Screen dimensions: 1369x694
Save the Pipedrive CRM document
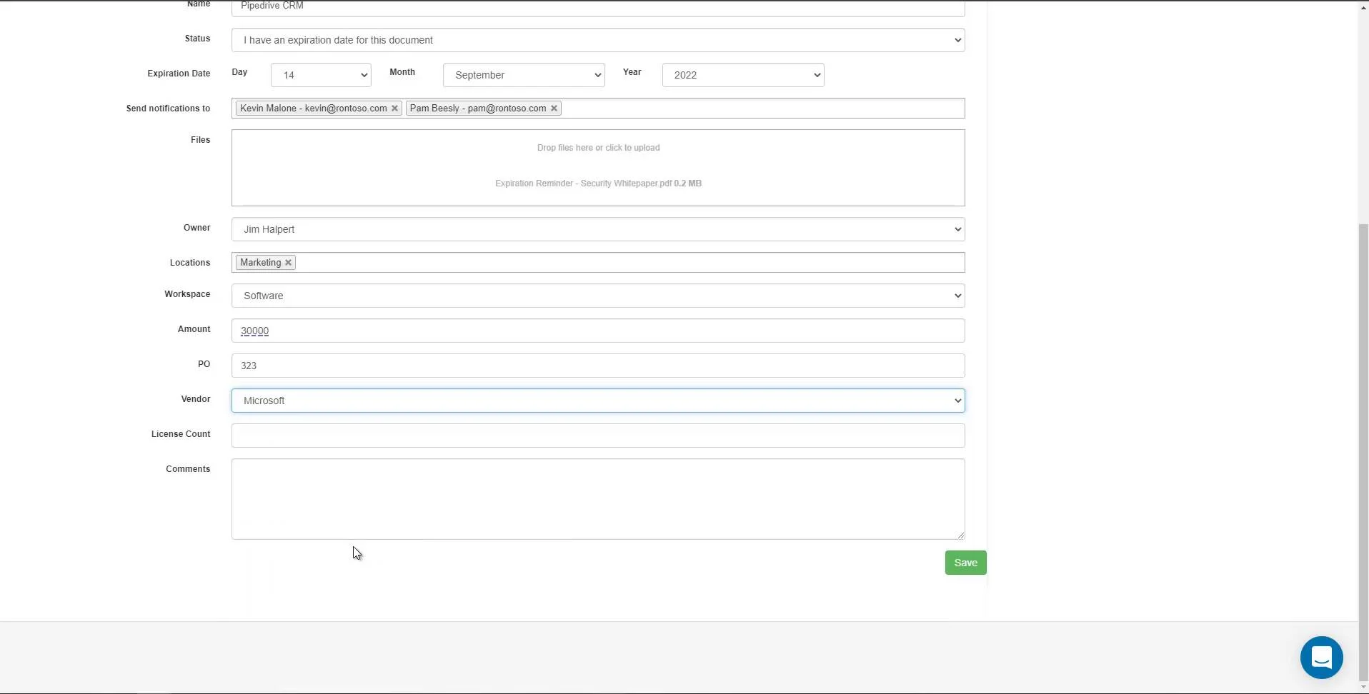click(965, 562)
